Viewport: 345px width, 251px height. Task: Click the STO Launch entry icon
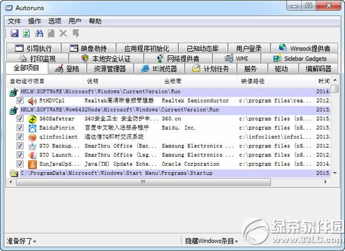point(32,155)
